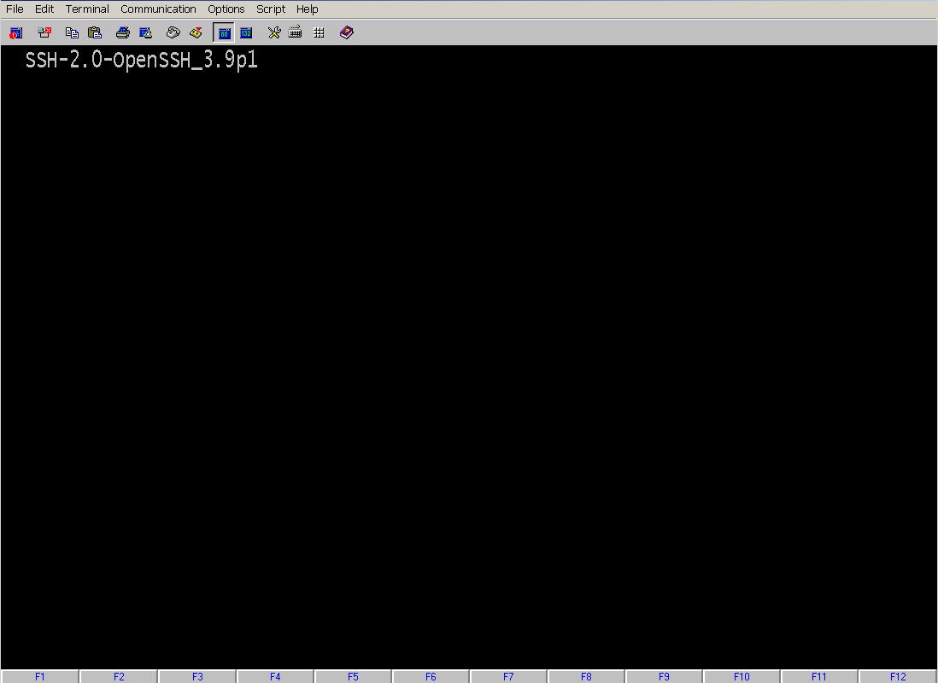
Task: Click the F1 function key button
Action: coord(39,676)
